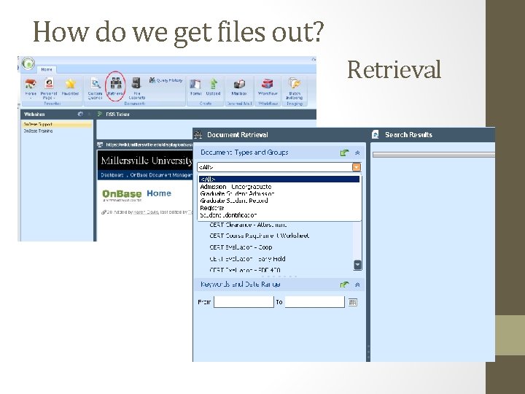This screenshot has height=394, width=525.
Task: Click the OnBase application orb button
Action: 28,63
